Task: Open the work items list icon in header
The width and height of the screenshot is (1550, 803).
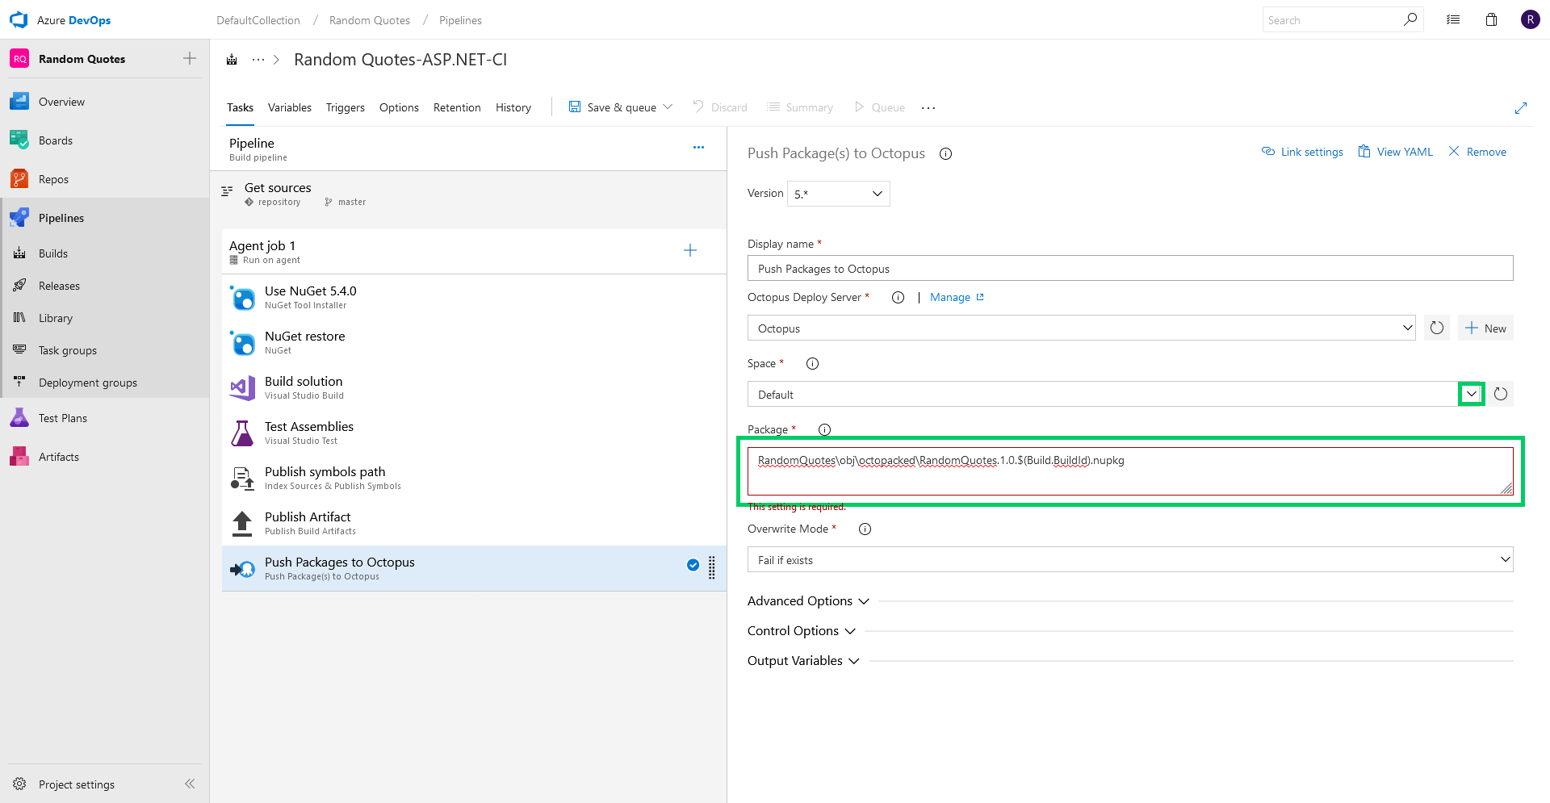Action: pos(1453,20)
